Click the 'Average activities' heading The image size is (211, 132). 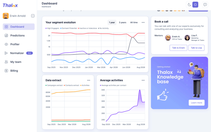tap(111, 80)
